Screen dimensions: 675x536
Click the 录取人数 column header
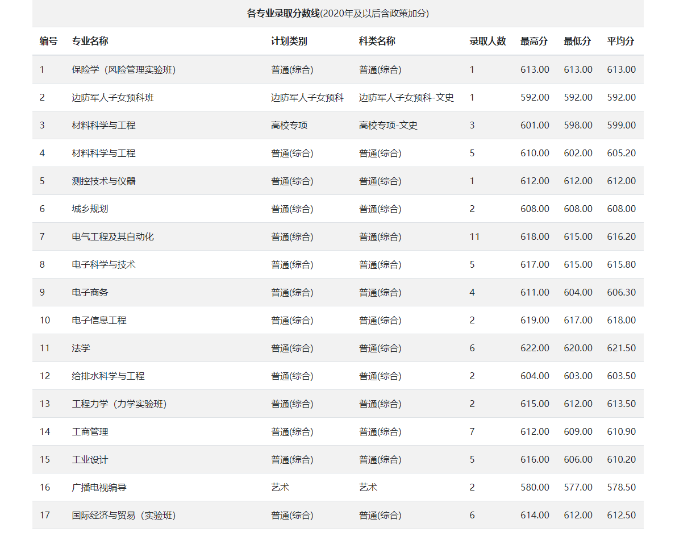coord(488,41)
